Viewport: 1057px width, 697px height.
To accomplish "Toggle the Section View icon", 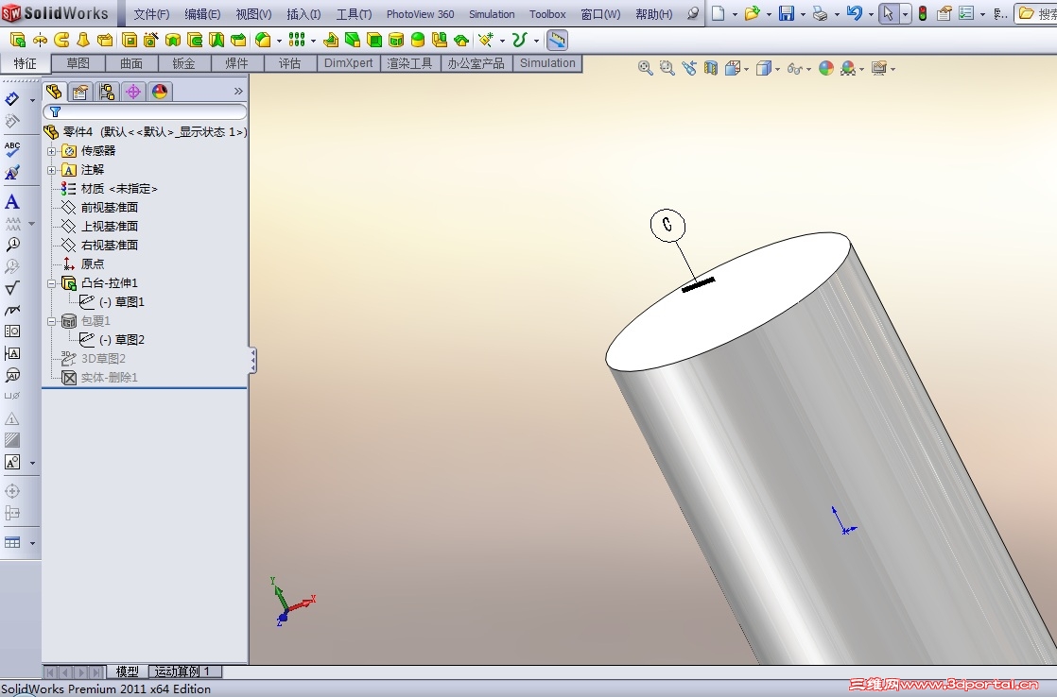I will (x=711, y=68).
